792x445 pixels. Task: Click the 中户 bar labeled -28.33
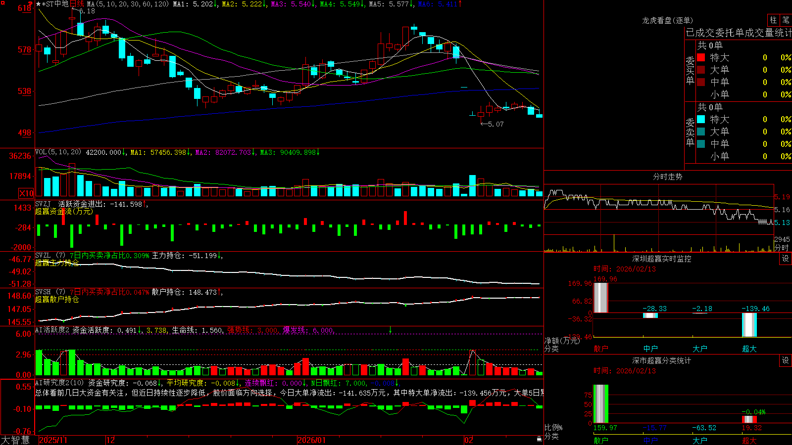pos(650,315)
